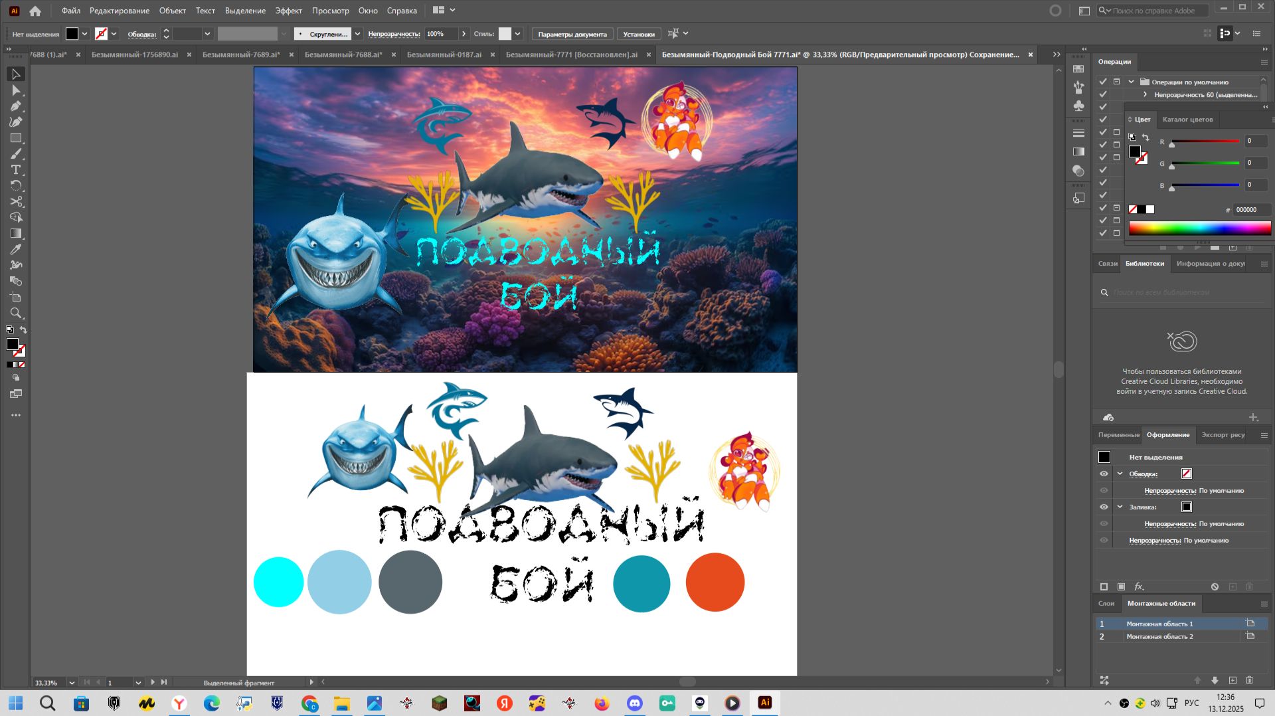Screen dimensions: 1275x716
Task: Select the Curvature tool
Action: tap(16, 122)
